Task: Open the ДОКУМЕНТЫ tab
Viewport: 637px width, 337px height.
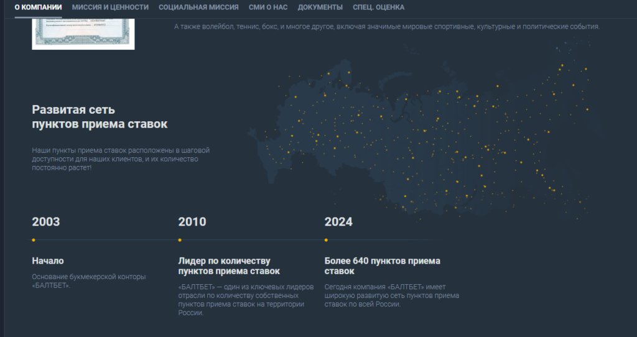Action: [x=320, y=7]
